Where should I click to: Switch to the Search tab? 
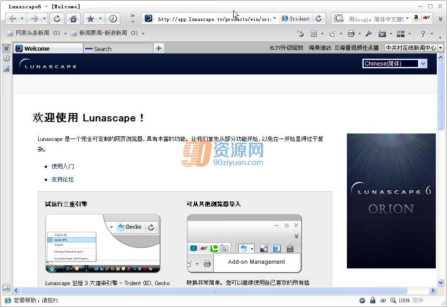tap(118, 49)
